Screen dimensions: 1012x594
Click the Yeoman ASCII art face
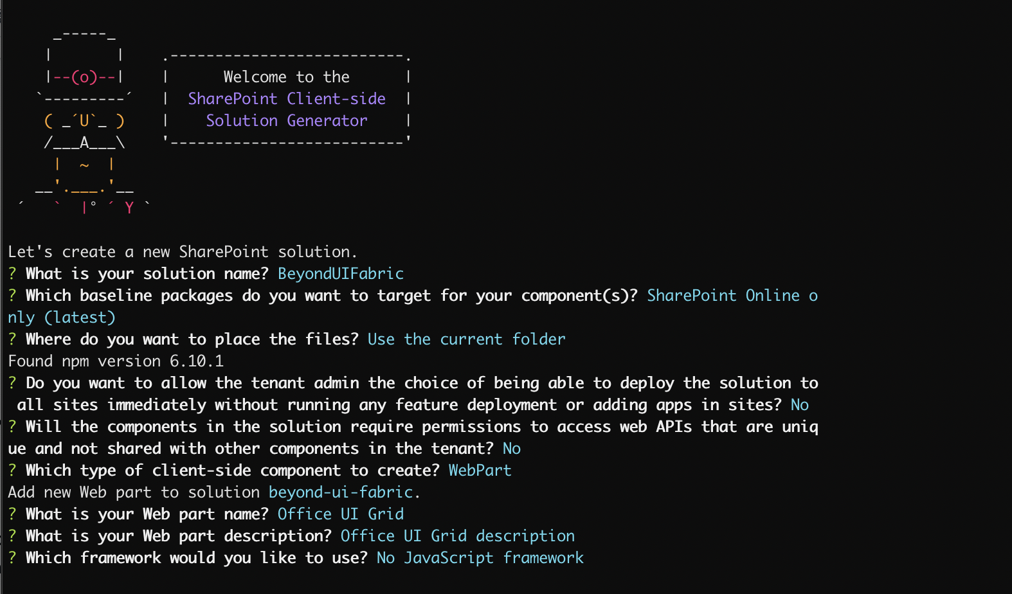(84, 121)
